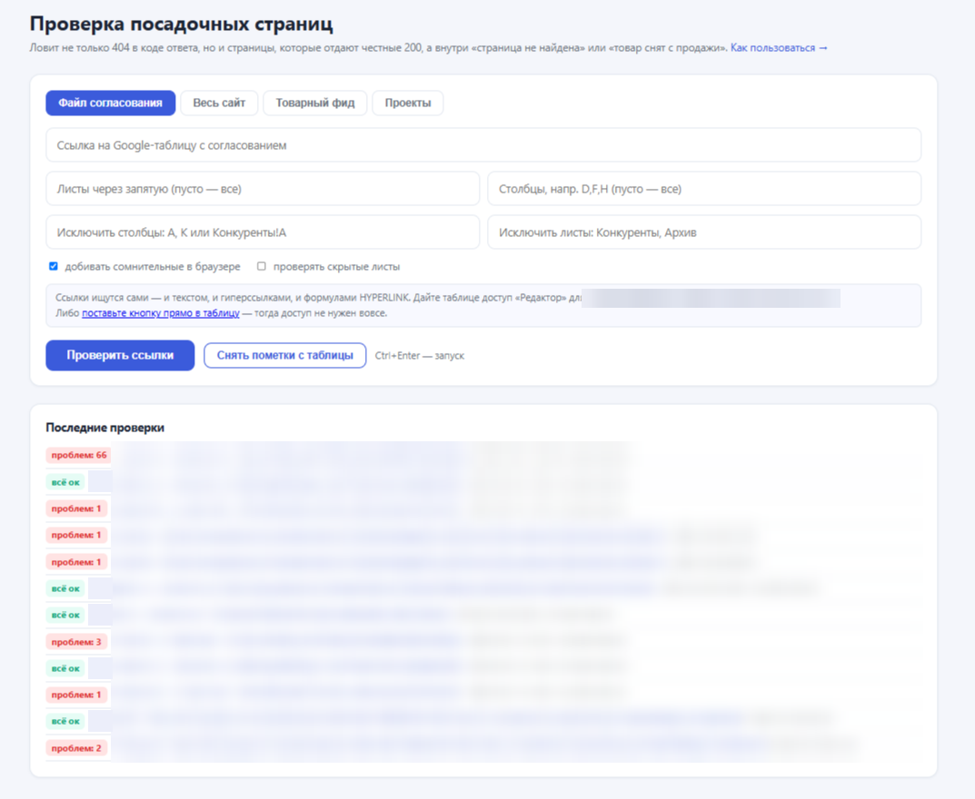975x799 pixels.
Task: Click the «проблем: 2» status badge
Action: pyautogui.click(x=75, y=748)
